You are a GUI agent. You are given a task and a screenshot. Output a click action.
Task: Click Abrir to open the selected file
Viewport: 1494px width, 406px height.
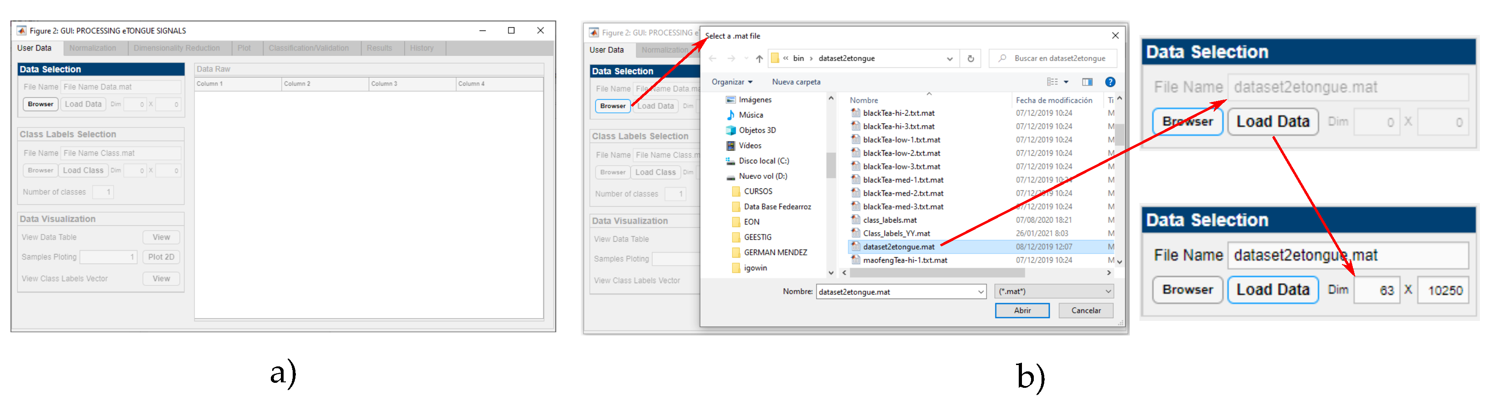tap(1022, 311)
